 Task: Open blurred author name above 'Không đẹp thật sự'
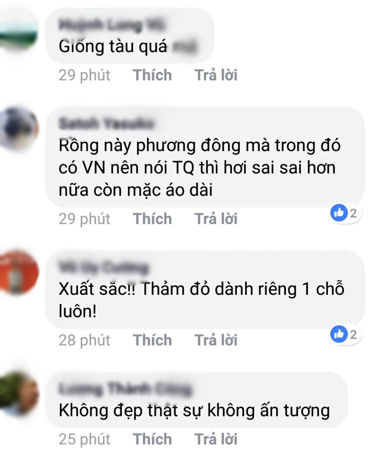click(125, 389)
